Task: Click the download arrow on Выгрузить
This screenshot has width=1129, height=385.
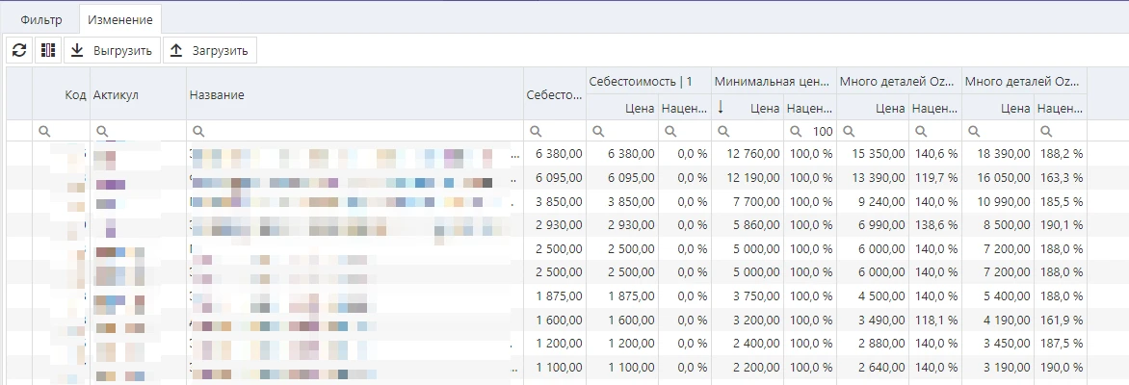Action: (78, 50)
